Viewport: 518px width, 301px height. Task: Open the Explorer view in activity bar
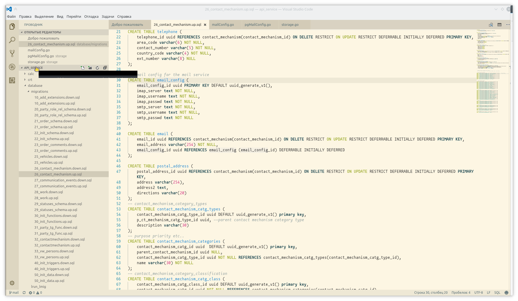click(12, 27)
